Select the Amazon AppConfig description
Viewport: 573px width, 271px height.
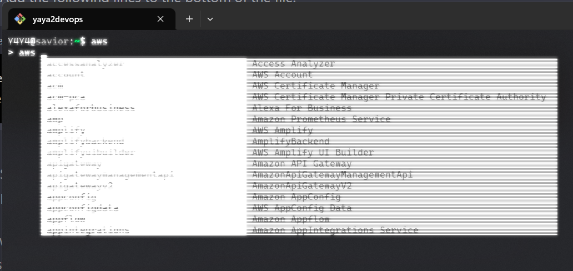click(x=296, y=197)
